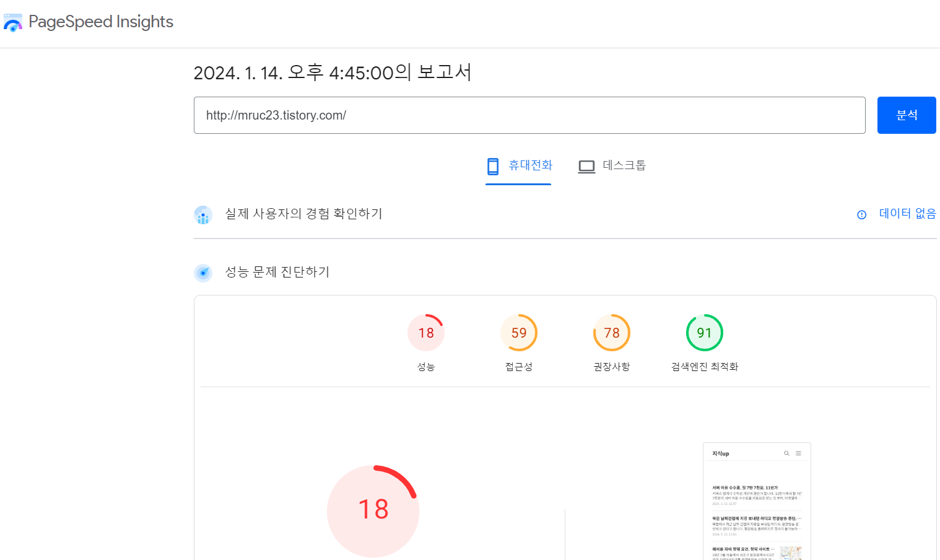The image size is (940, 560).
Task: Click the 권장사항 gauge showing 78
Action: point(611,332)
